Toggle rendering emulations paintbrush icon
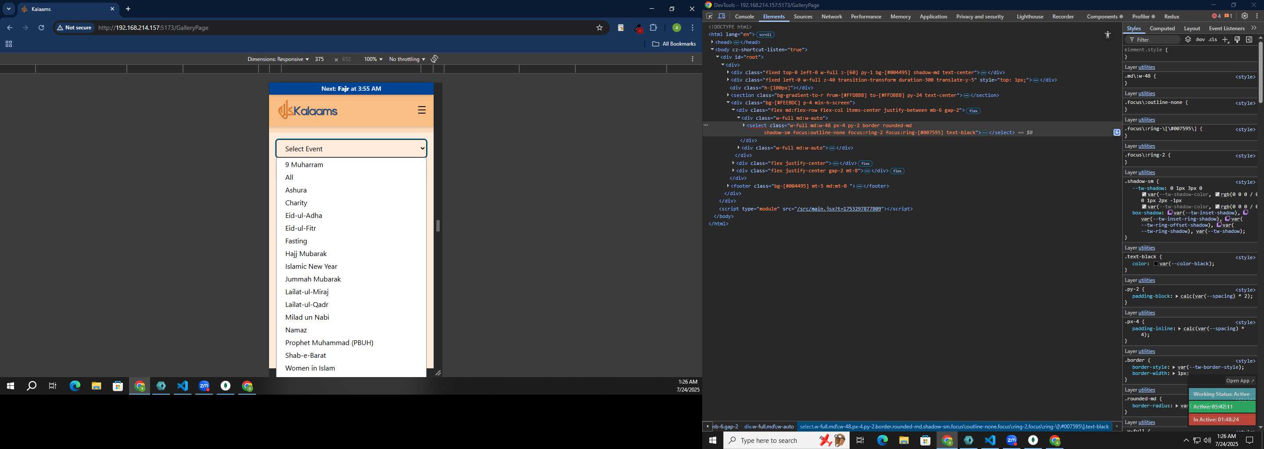Image resolution: width=1264 pixels, height=449 pixels. click(x=1237, y=40)
